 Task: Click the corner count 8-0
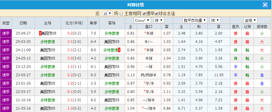point(93,50)
